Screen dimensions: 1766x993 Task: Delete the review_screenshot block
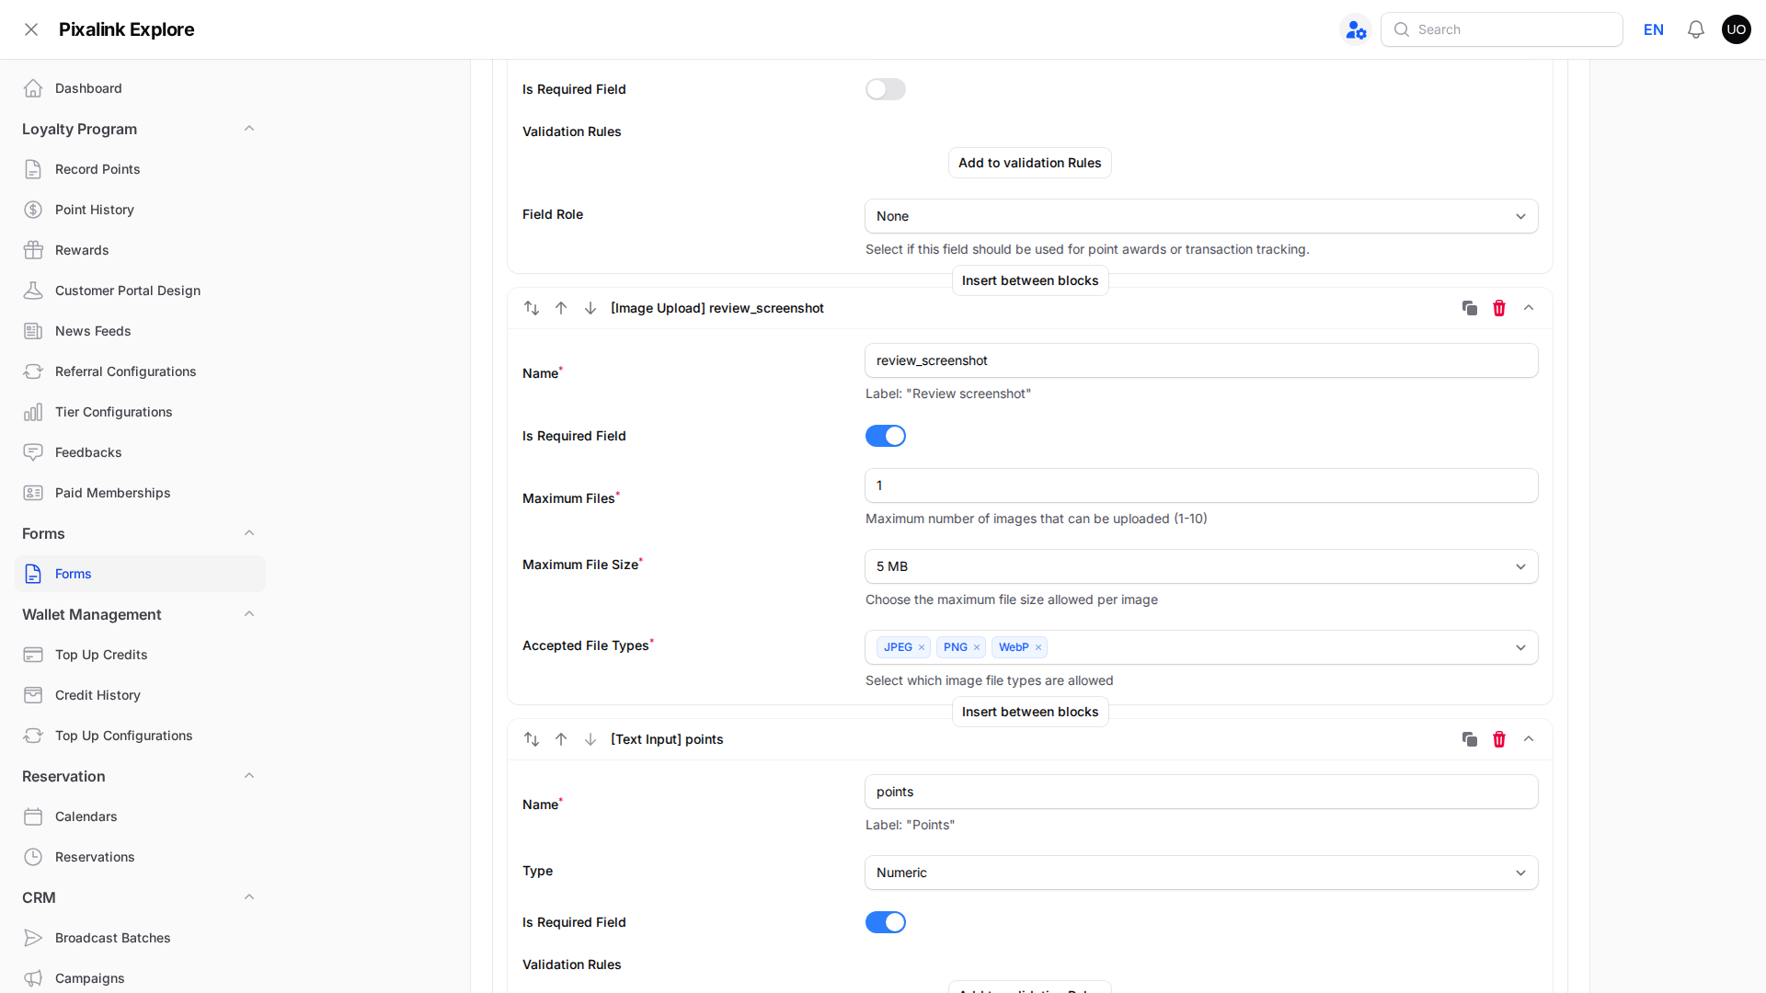click(1499, 308)
